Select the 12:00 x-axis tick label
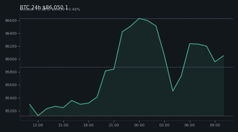The image size is (238, 132). [x=38, y=125]
